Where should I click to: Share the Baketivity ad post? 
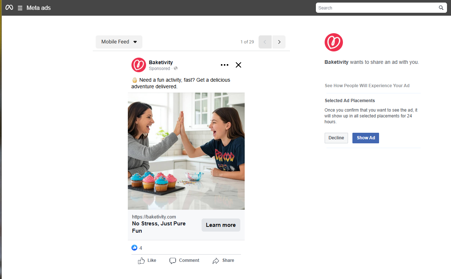click(223, 260)
